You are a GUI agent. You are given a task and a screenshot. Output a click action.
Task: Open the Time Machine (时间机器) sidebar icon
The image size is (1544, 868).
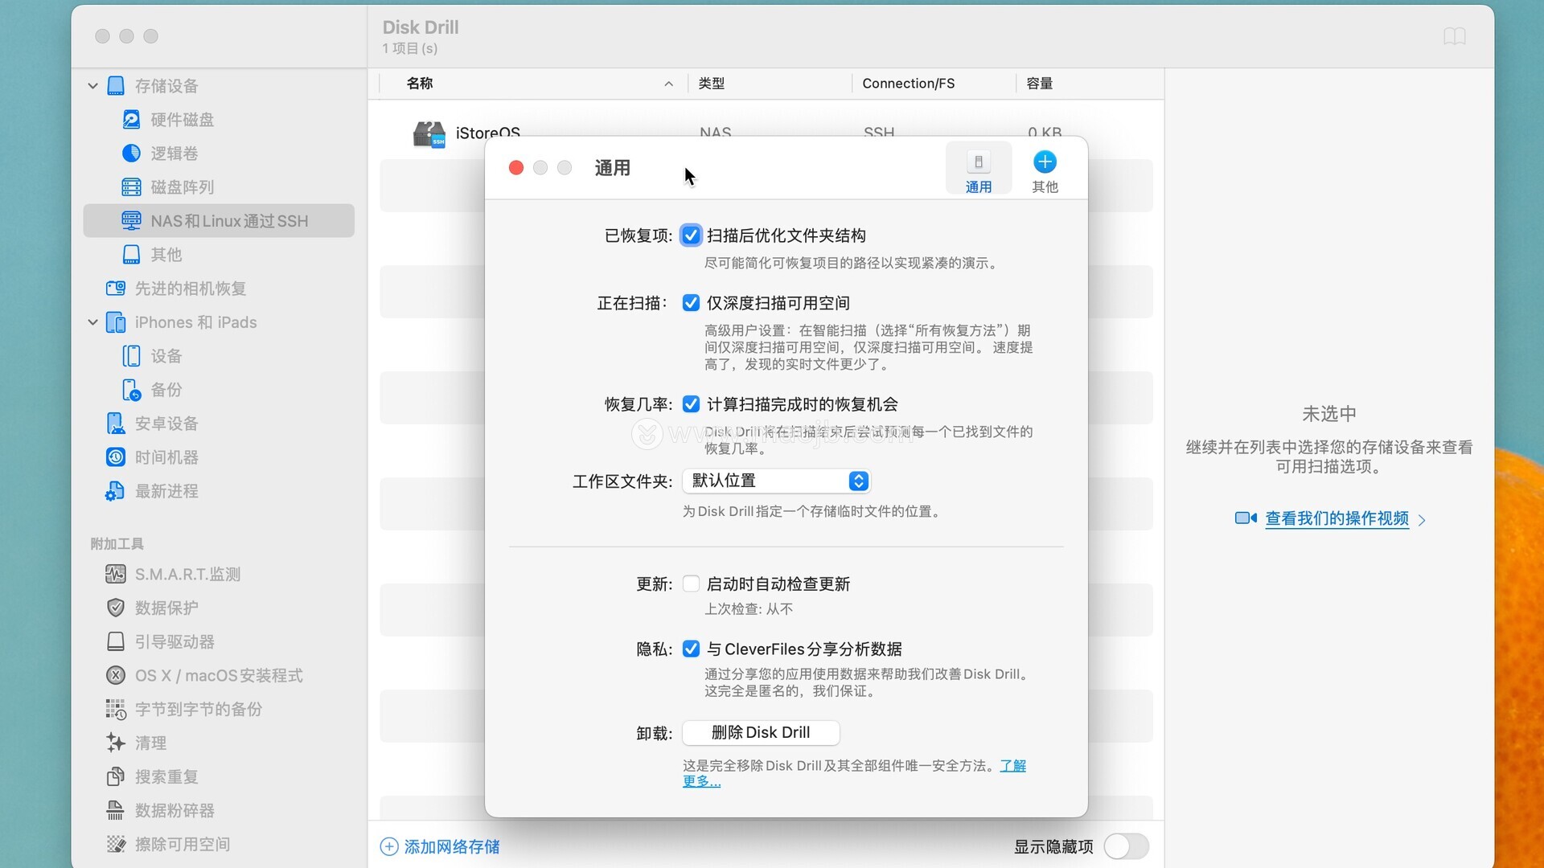click(116, 457)
